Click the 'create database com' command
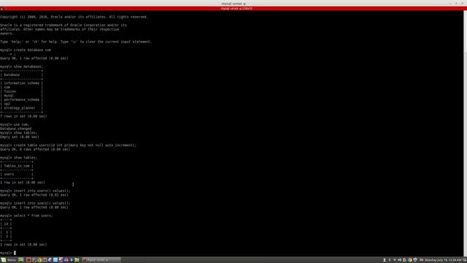The width and height of the screenshot is (467, 263). (32, 50)
